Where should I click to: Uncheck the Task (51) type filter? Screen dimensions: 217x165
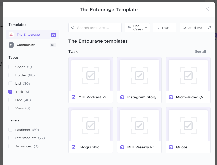tap(10, 92)
